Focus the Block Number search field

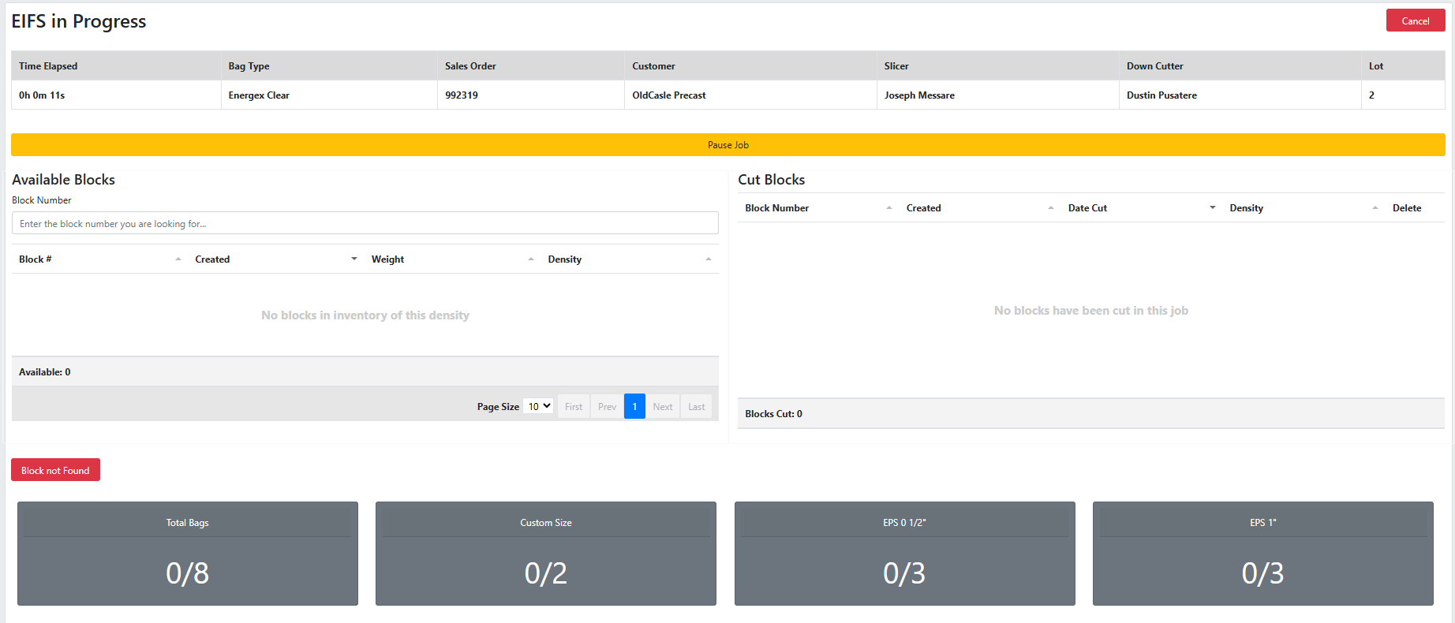365,224
